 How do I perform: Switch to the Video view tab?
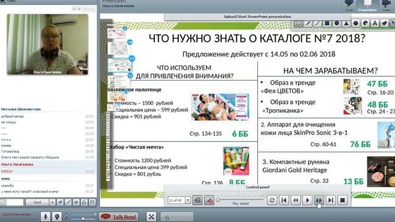tap(386, 6)
